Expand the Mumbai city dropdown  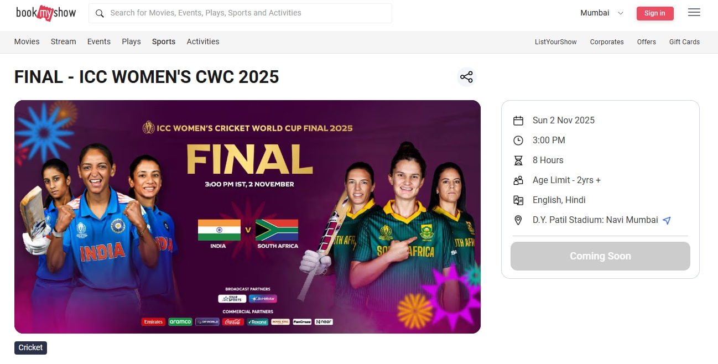[x=602, y=13]
